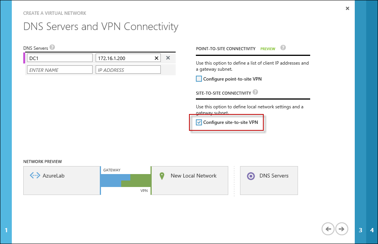Image resolution: width=378 pixels, height=244 pixels.
Task: Jump to wizard step 1
Action: point(6,230)
